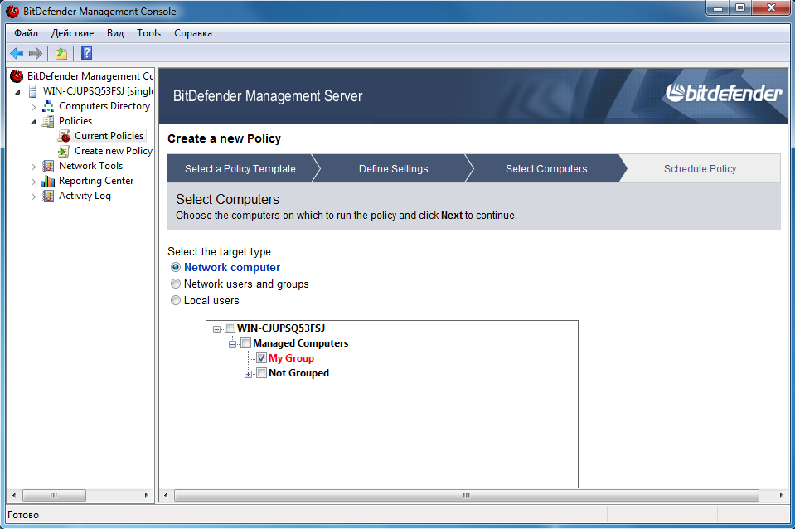Viewport: 795px width, 529px height.
Task: Click the Policies node icon
Action: (48, 121)
